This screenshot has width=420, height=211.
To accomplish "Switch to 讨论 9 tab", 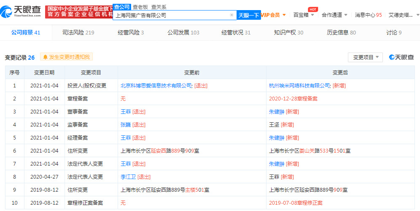I will pyautogui.click(x=394, y=33).
